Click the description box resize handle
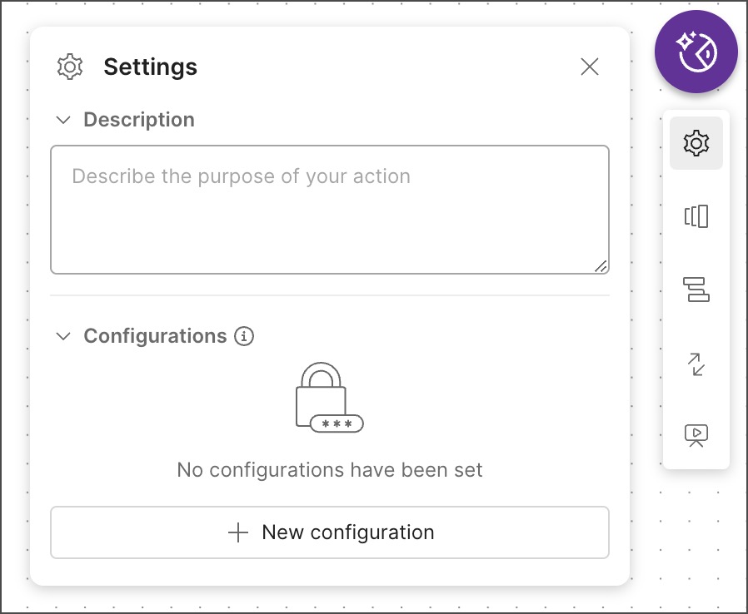748x614 pixels. point(601,266)
